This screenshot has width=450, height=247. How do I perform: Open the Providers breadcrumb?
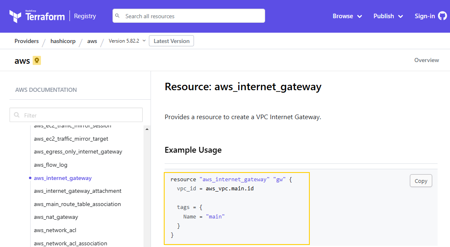(27, 41)
